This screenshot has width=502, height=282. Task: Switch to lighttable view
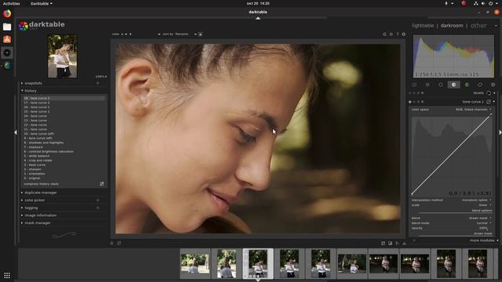(423, 26)
